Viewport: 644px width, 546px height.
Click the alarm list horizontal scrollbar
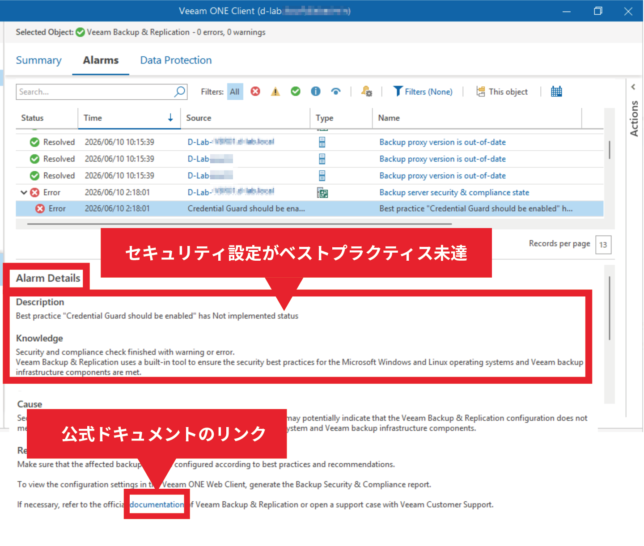[239, 224]
